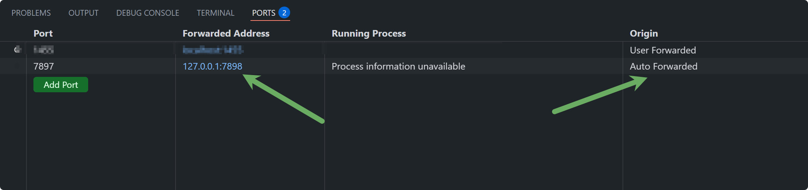Click the port status icon in first row
The height and width of the screenshot is (190, 808).
point(17,49)
